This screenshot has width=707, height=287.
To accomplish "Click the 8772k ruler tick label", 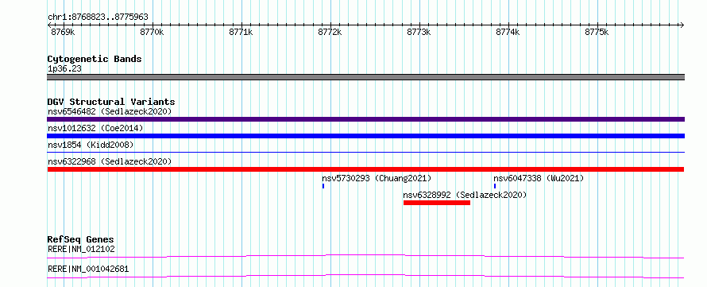I will (330, 33).
